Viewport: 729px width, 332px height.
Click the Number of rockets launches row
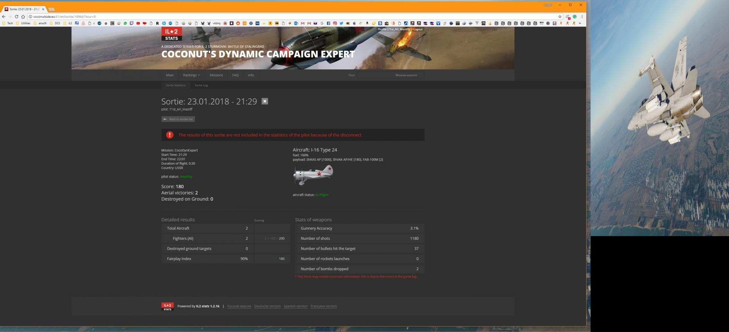click(x=360, y=259)
